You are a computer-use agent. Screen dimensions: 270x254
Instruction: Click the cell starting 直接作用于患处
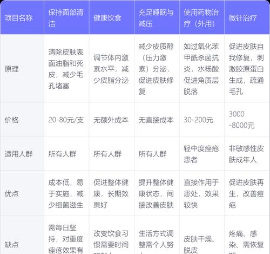[201, 193]
